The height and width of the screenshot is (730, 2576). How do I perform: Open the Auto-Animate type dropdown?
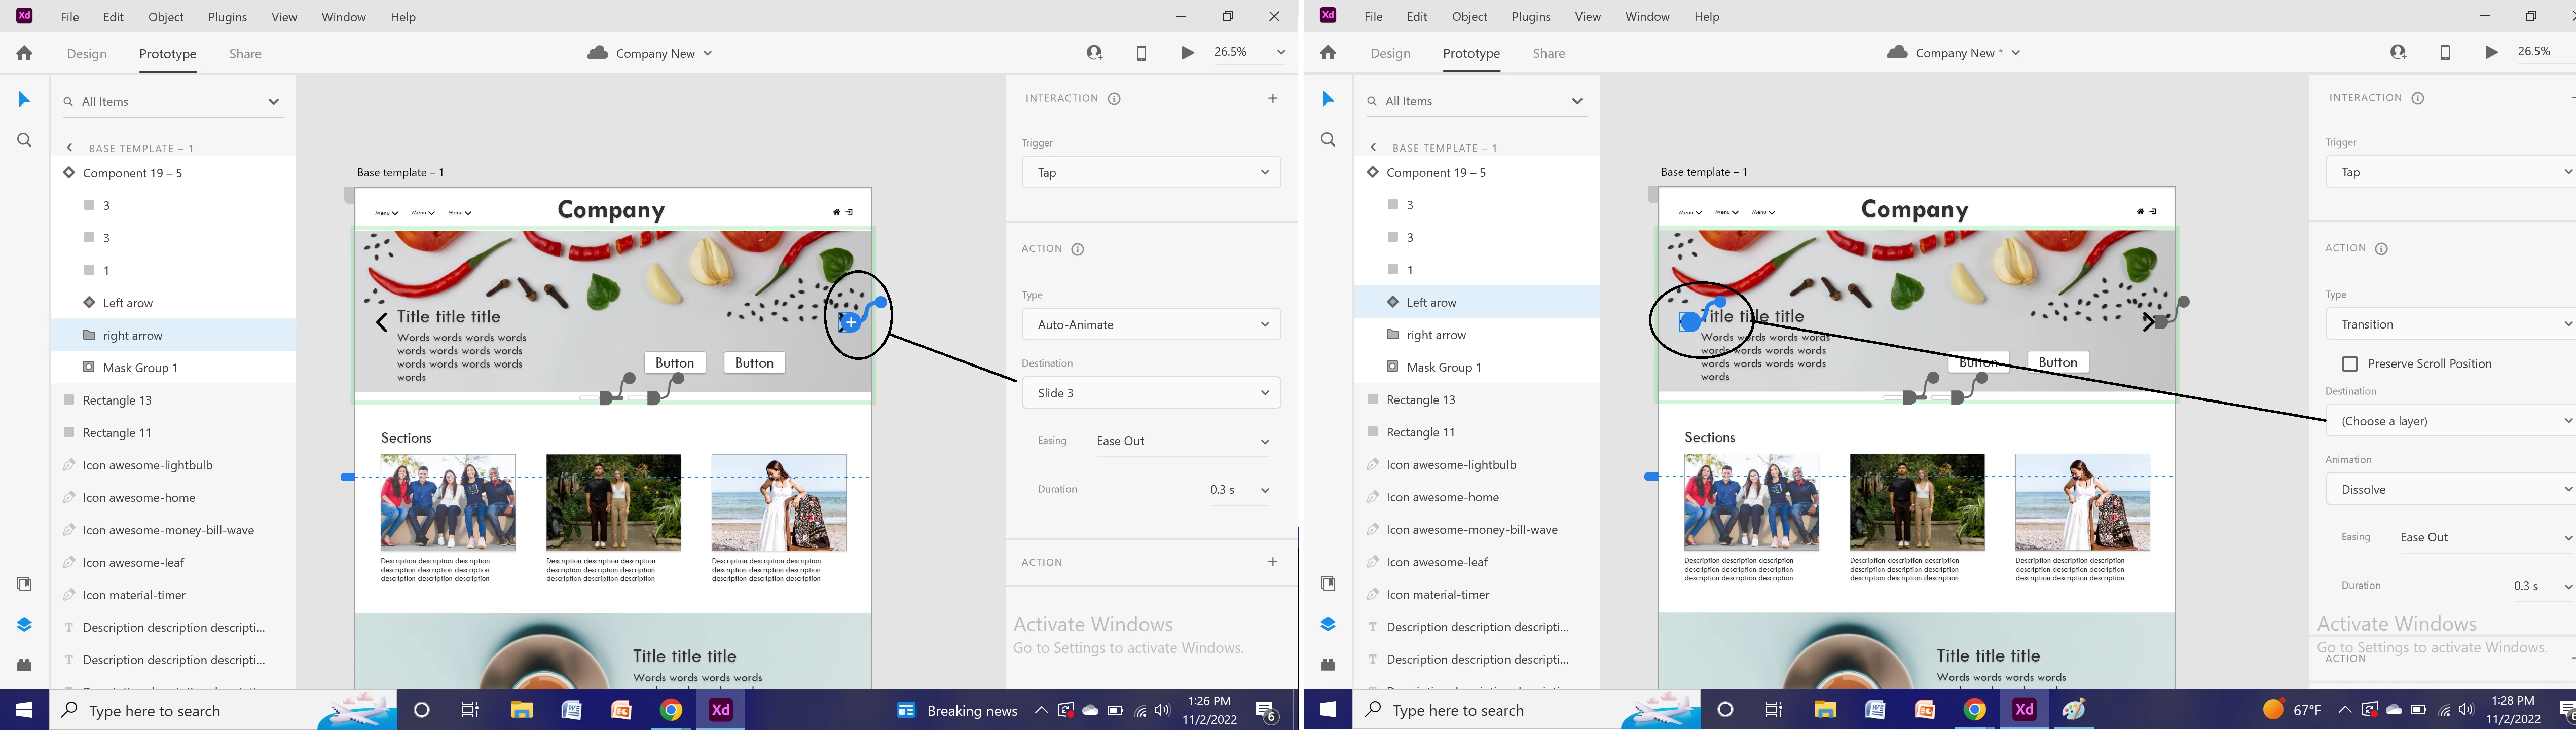(1151, 325)
